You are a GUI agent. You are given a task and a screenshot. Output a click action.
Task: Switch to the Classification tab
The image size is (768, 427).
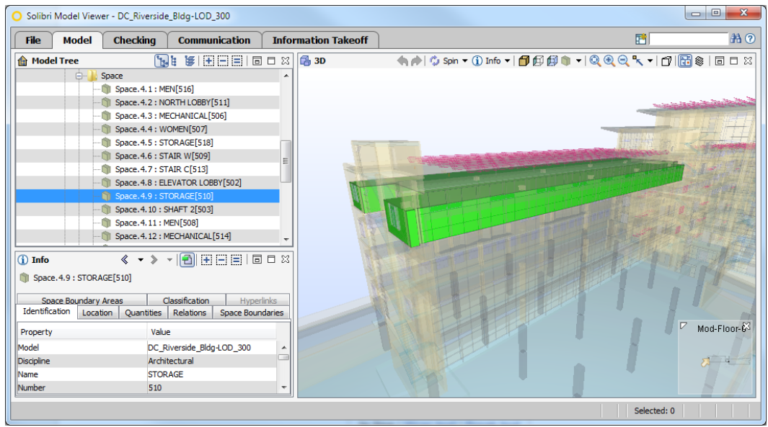[x=186, y=300]
